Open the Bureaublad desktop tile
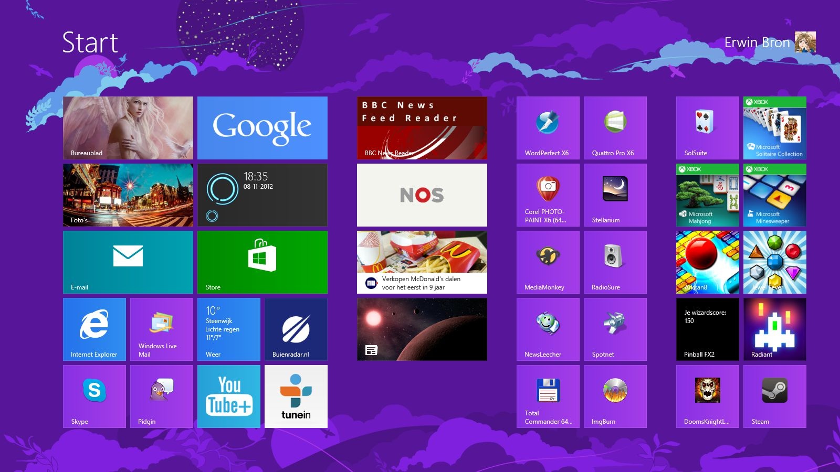Viewport: 840px width, 472px height. click(128, 128)
